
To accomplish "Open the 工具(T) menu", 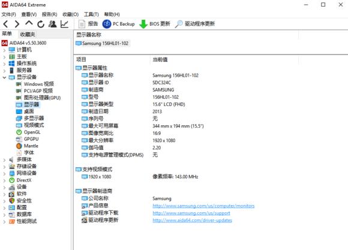I will [x=91, y=14].
